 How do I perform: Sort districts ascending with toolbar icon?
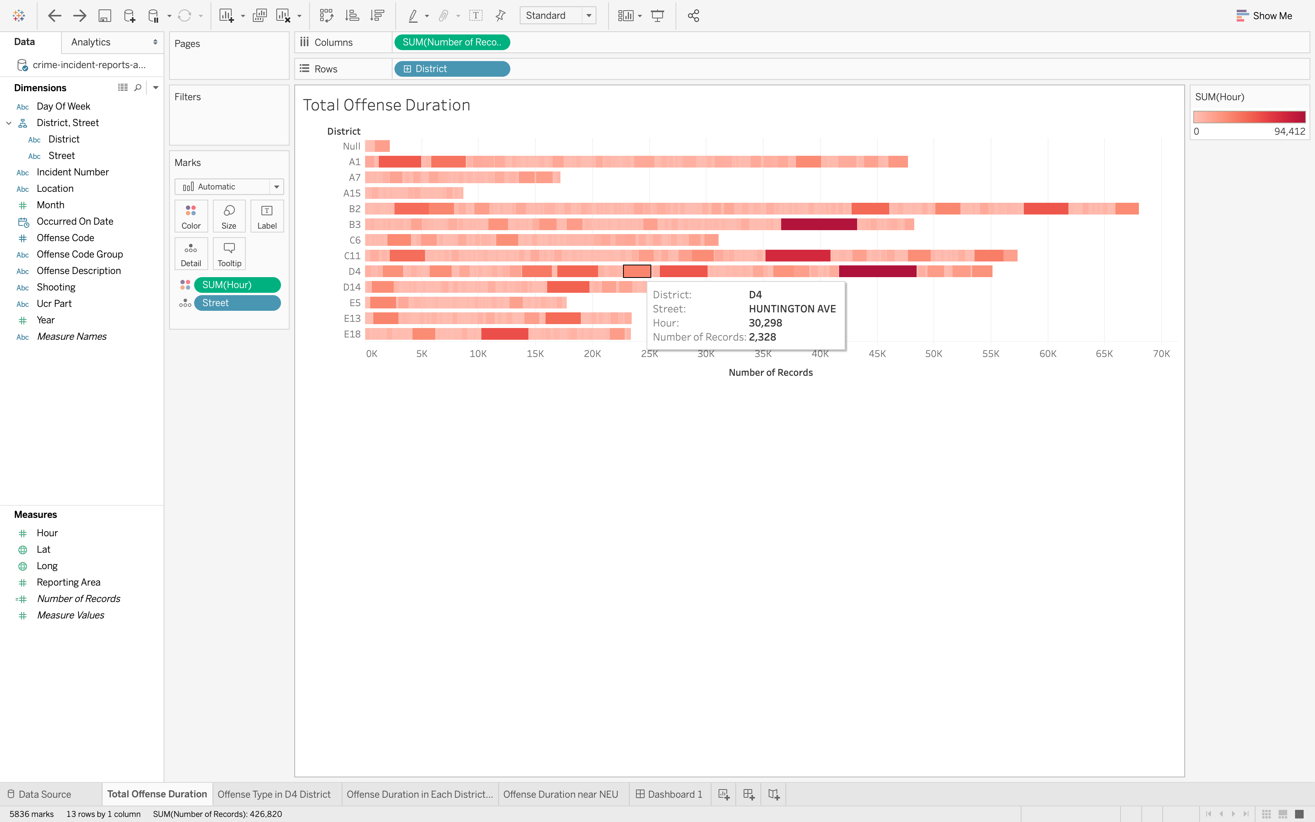pyautogui.click(x=352, y=16)
